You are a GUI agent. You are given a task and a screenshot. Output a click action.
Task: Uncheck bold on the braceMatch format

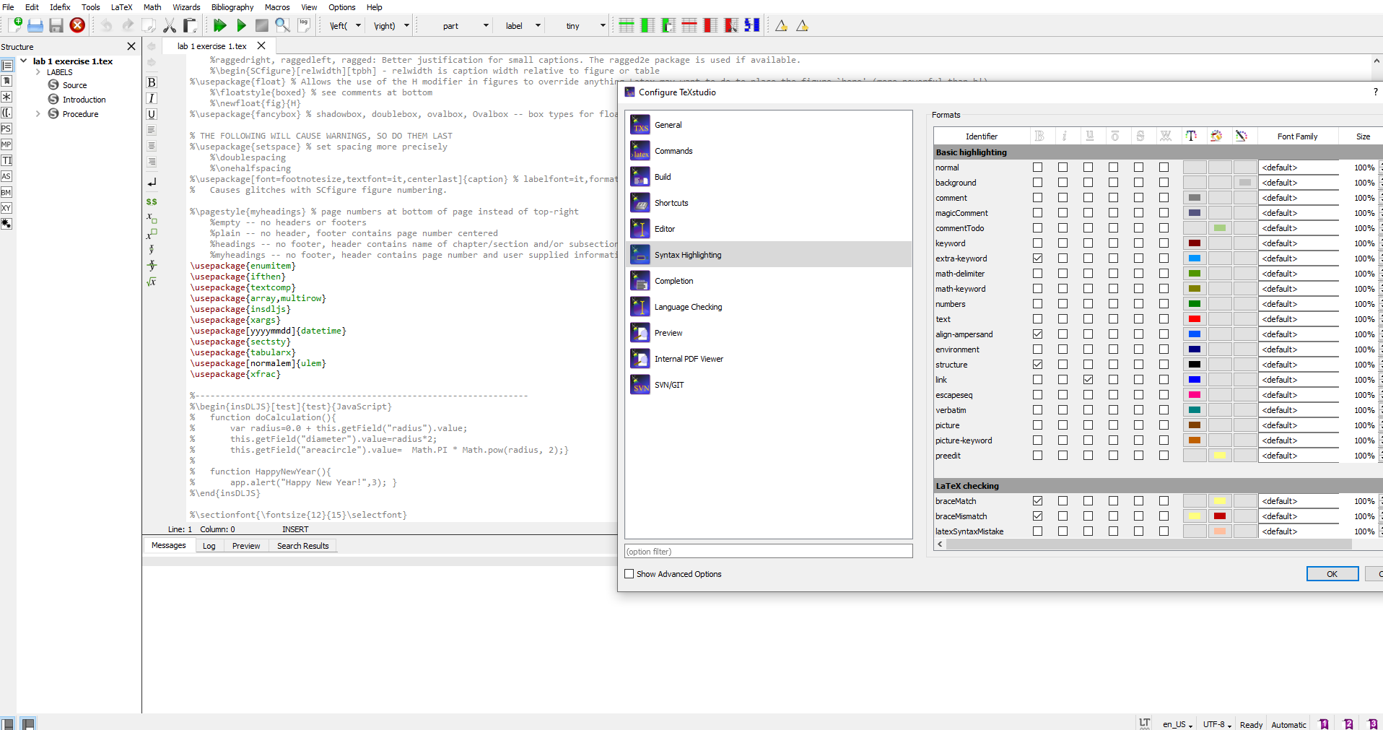tap(1038, 500)
